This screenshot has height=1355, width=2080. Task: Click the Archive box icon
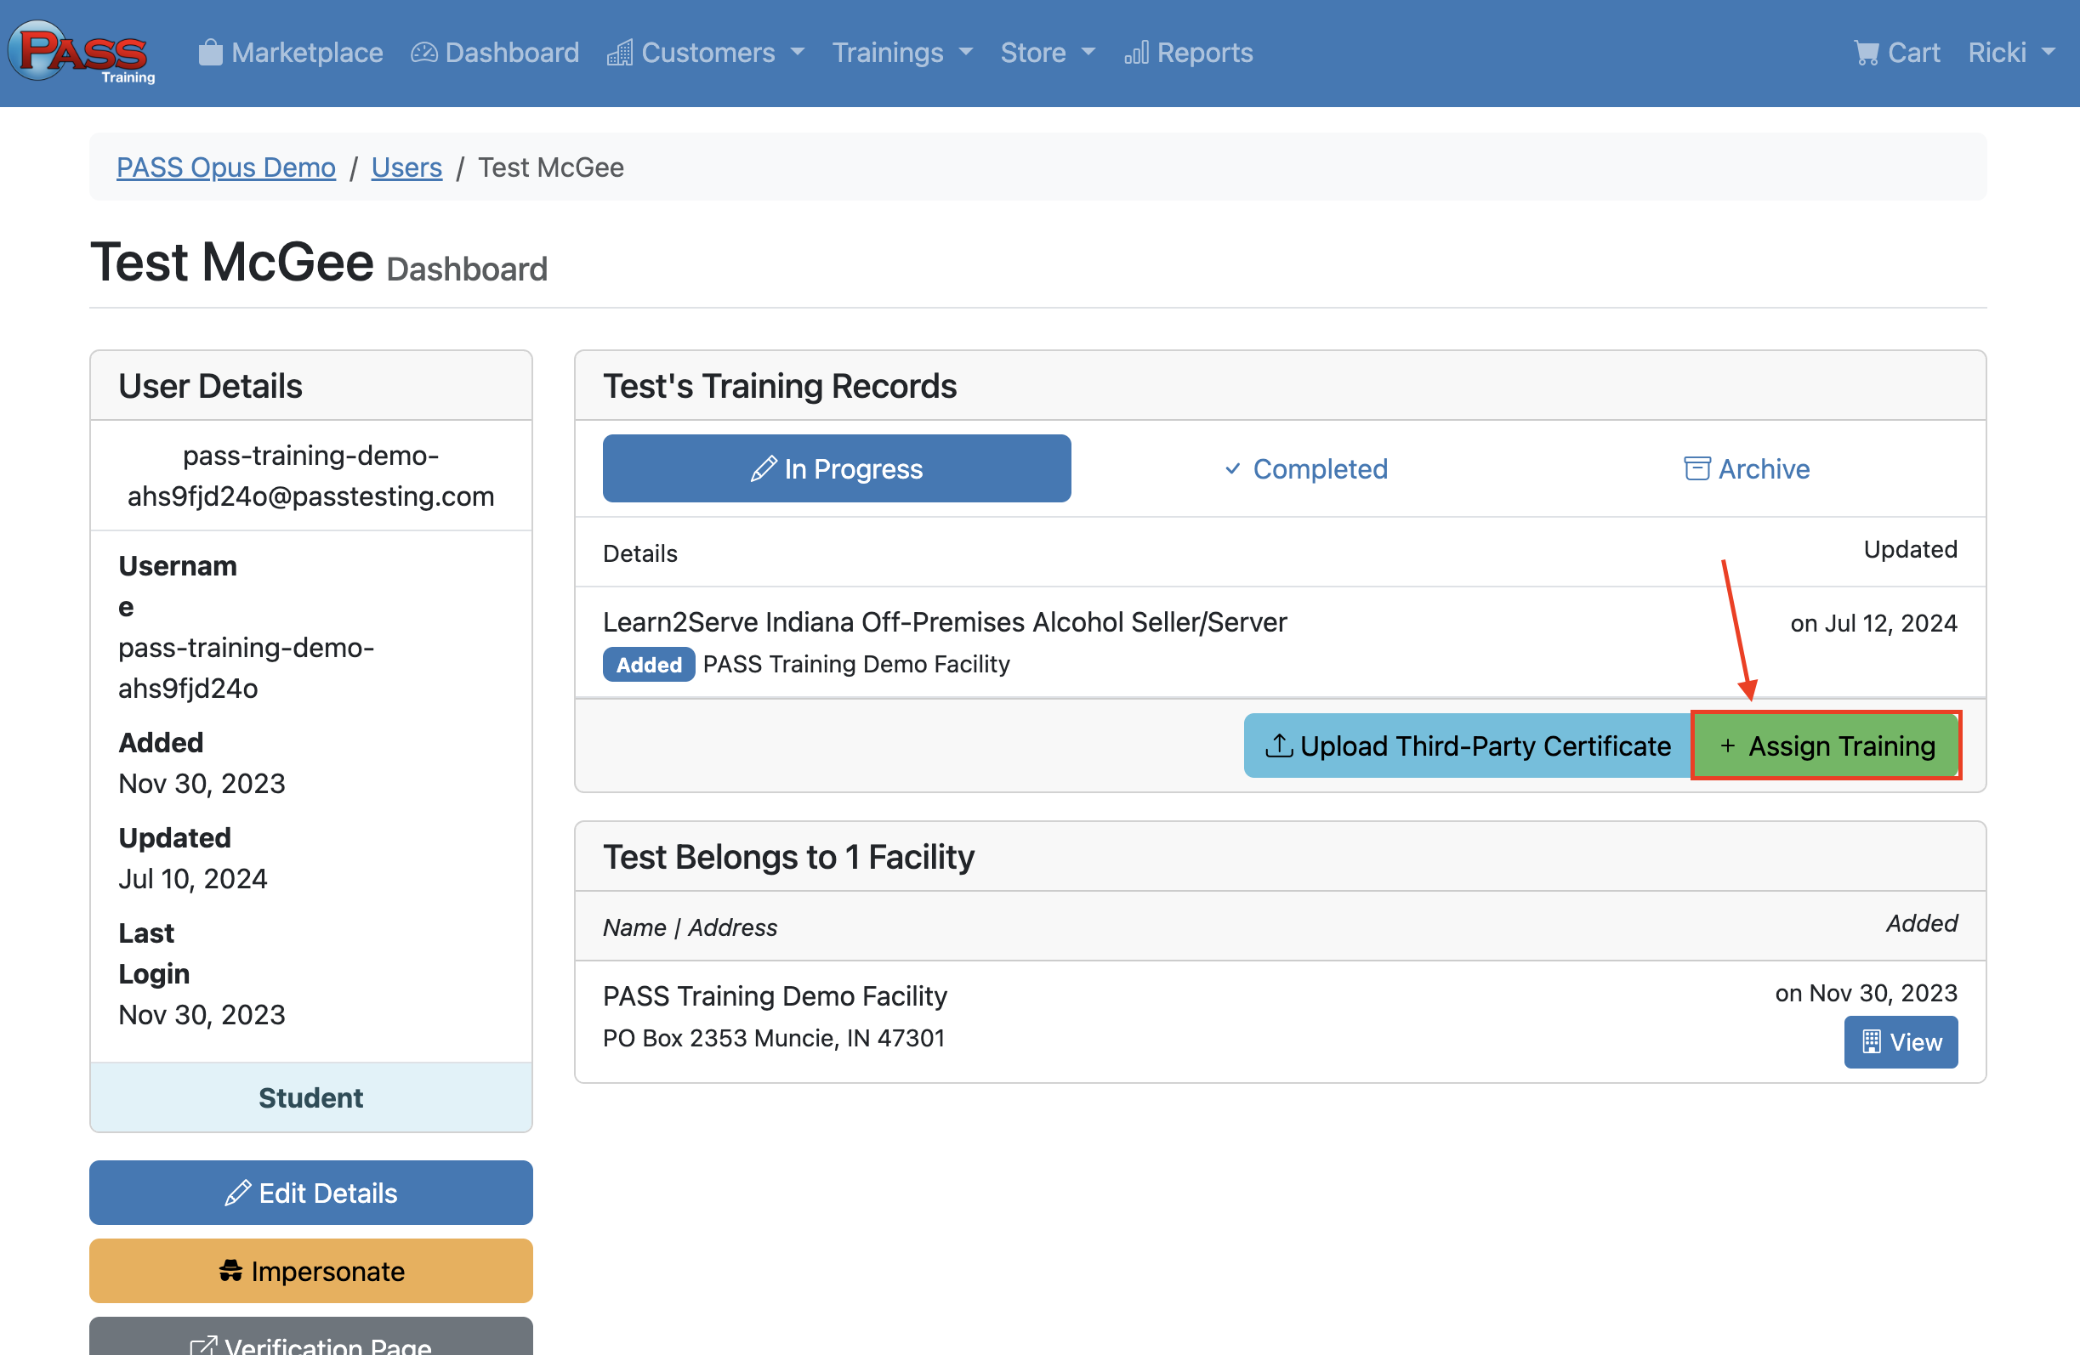pos(1696,469)
